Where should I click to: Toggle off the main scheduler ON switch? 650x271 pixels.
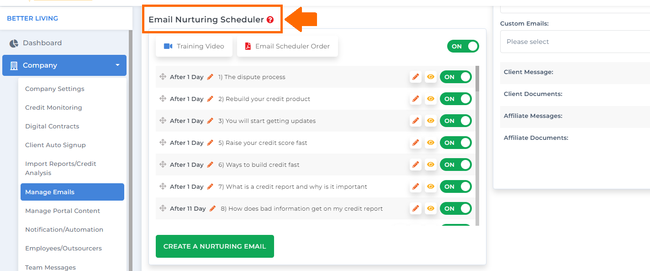[x=463, y=46]
